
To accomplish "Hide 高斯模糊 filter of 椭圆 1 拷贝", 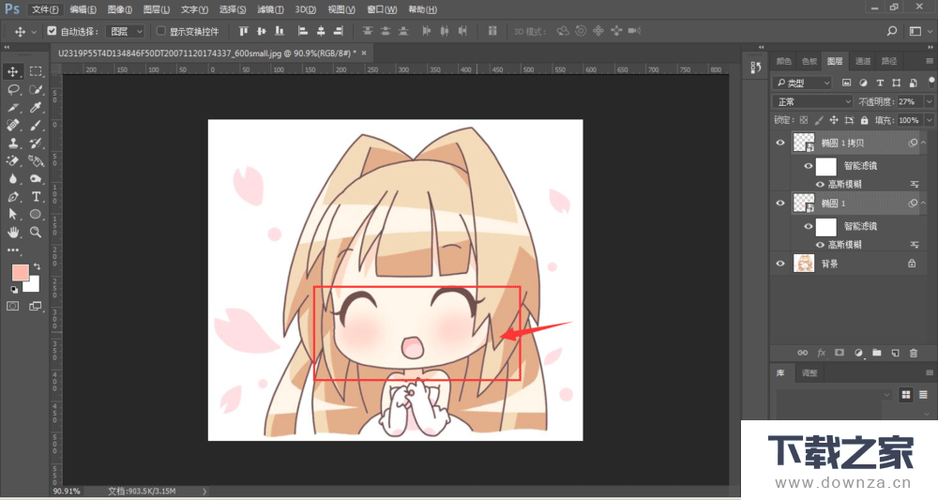I will 820,184.
